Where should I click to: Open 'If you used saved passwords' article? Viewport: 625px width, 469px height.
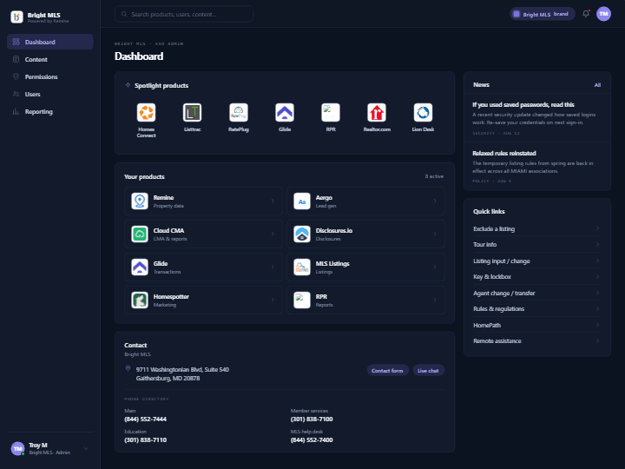coord(537,118)
